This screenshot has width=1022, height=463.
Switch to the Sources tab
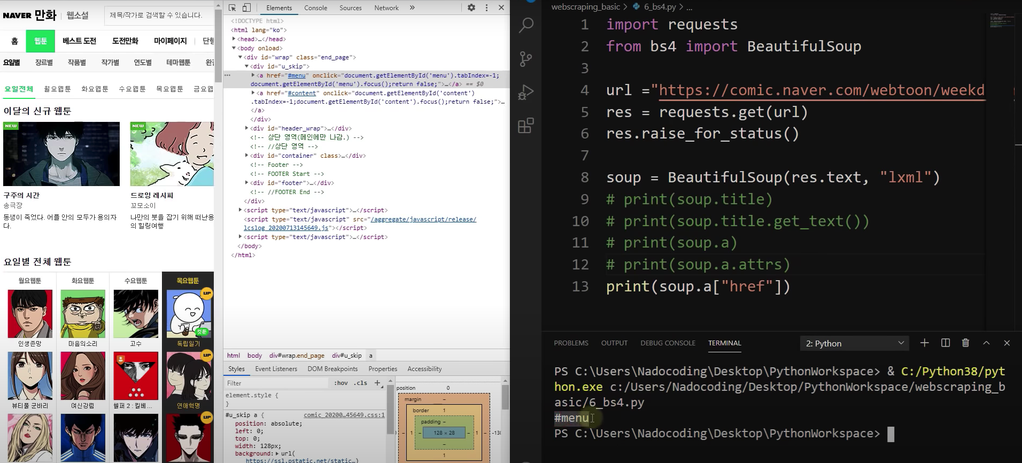[x=351, y=8]
